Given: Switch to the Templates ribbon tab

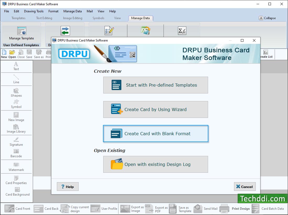Looking at the screenshot, I should 18,18.
